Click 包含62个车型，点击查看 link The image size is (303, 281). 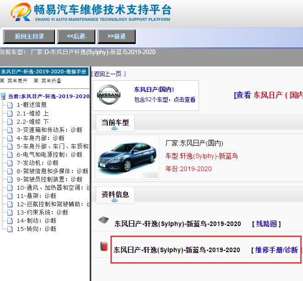coord(165,99)
